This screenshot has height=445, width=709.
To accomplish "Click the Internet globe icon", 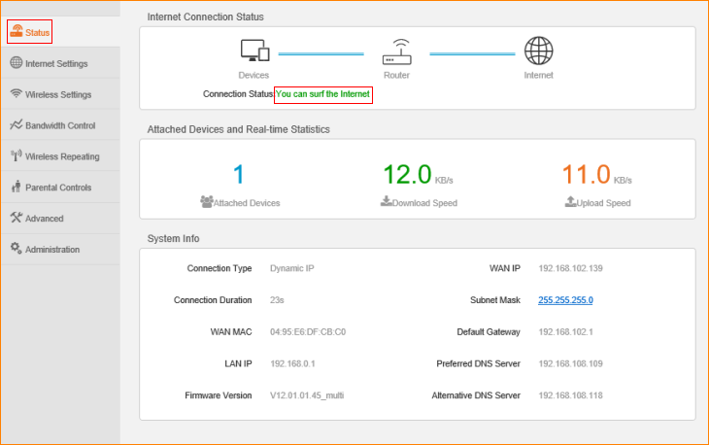I will 539,51.
